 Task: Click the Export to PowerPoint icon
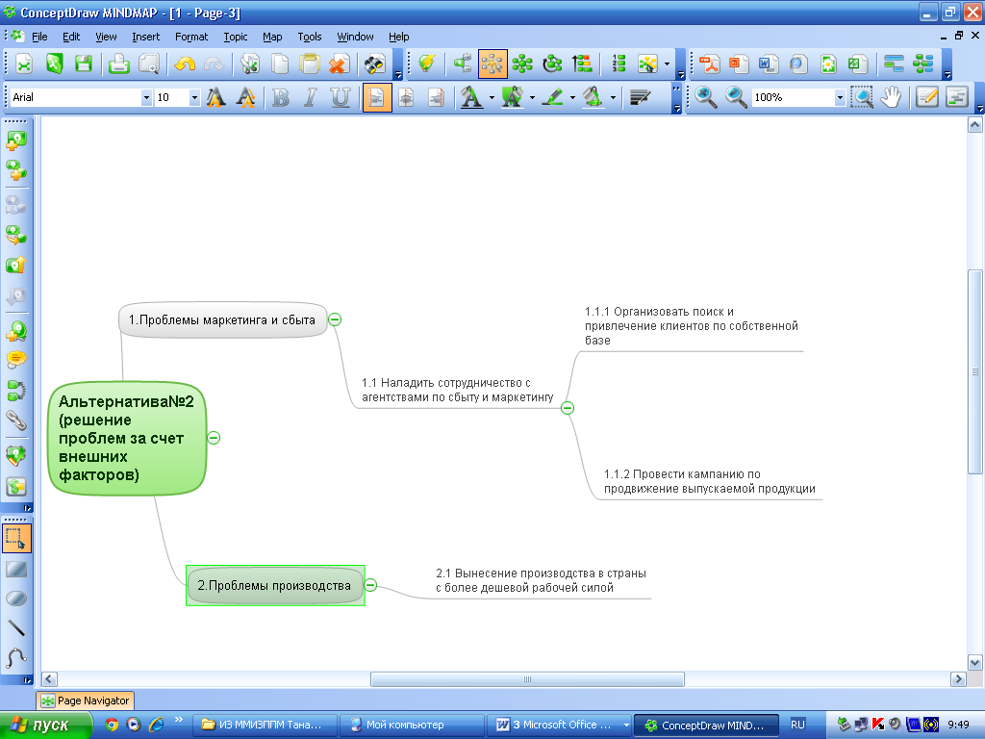coord(739,64)
